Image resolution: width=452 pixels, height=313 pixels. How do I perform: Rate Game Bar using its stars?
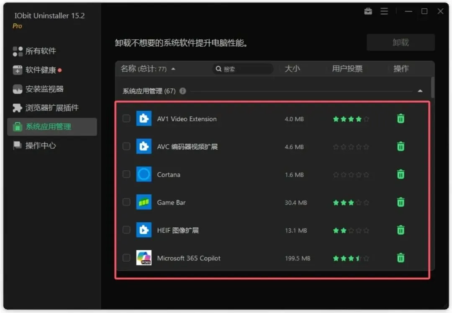(351, 203)
